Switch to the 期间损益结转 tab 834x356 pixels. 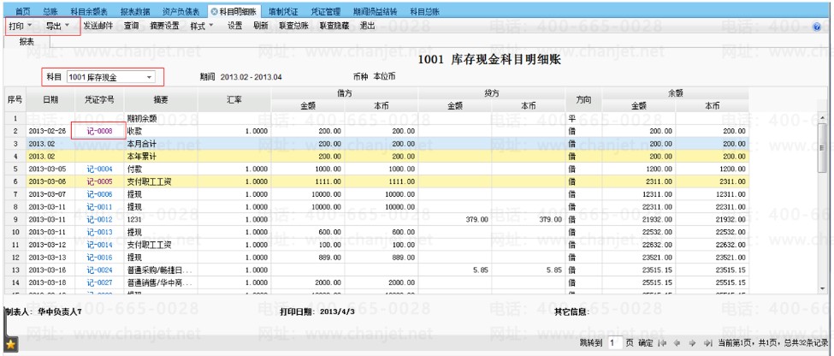coord(375,11)
